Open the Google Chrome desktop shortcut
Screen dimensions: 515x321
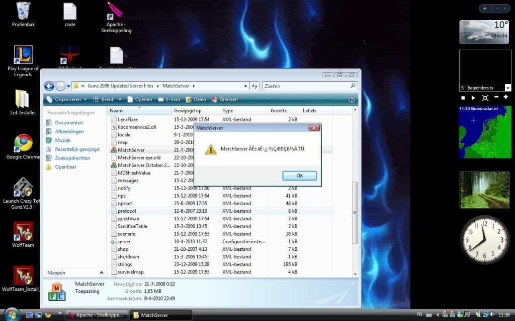click(23, 143)
